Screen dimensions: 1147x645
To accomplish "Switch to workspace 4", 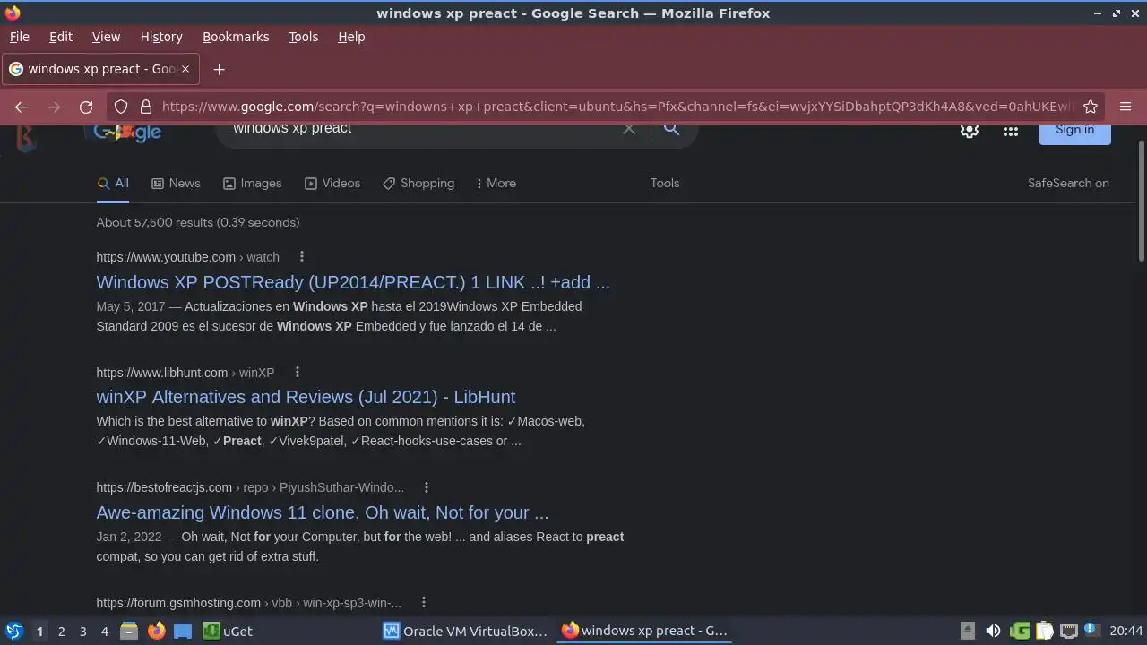I will tap(104, 631).
